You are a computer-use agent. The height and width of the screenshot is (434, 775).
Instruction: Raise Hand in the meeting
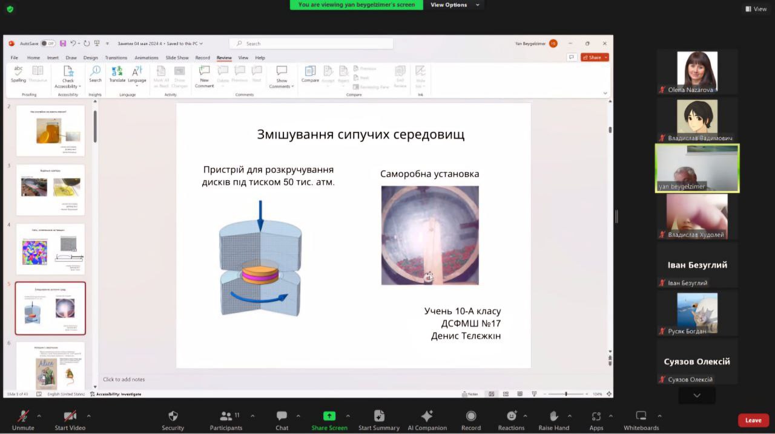pyautogui.click(x=553, y=419)
